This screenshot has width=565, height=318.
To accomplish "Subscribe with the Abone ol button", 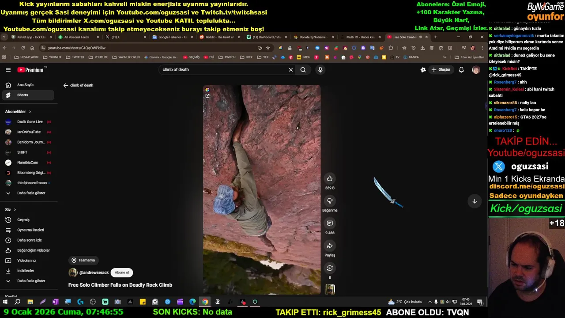I will point(122,273).
